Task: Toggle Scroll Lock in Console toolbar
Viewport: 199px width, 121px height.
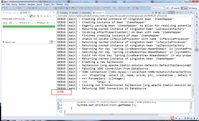Action: tap(166, 13)
